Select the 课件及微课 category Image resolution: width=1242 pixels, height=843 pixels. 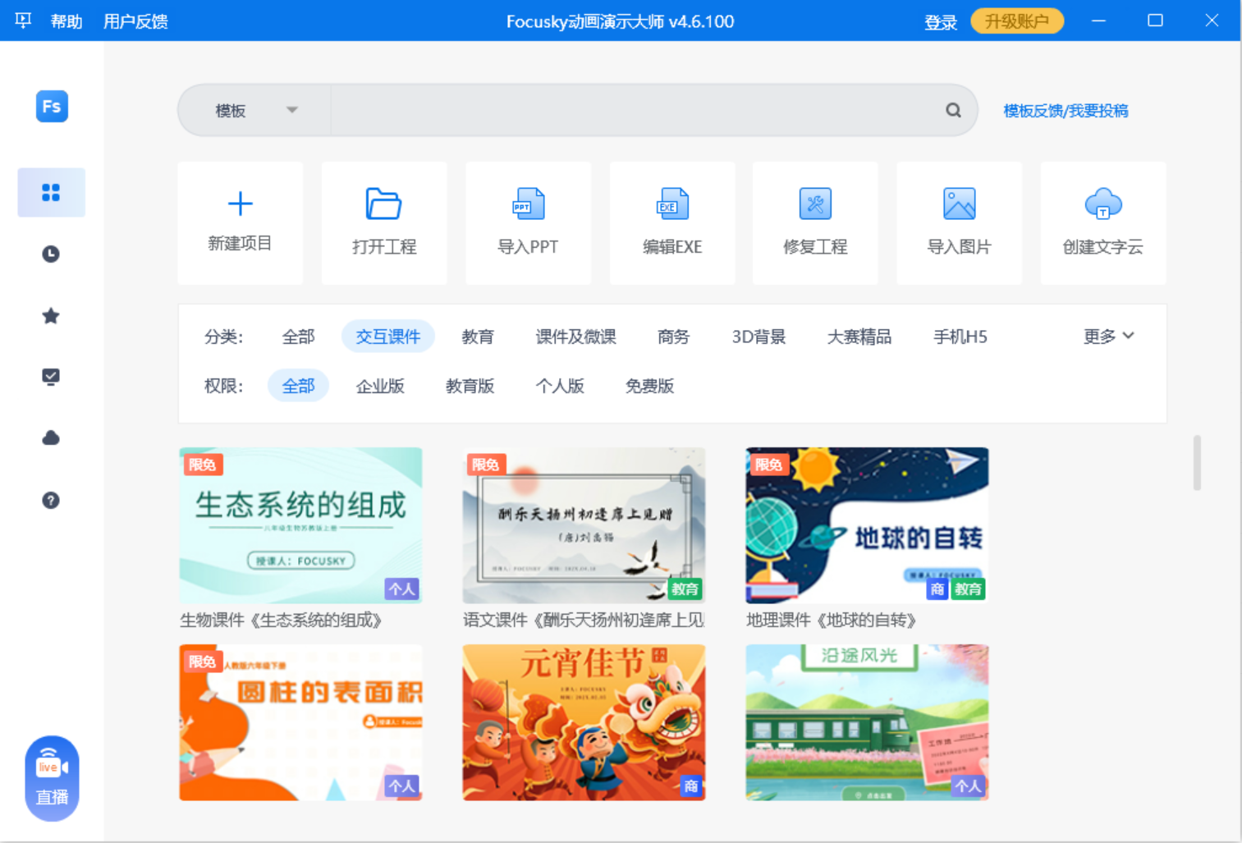575,337
